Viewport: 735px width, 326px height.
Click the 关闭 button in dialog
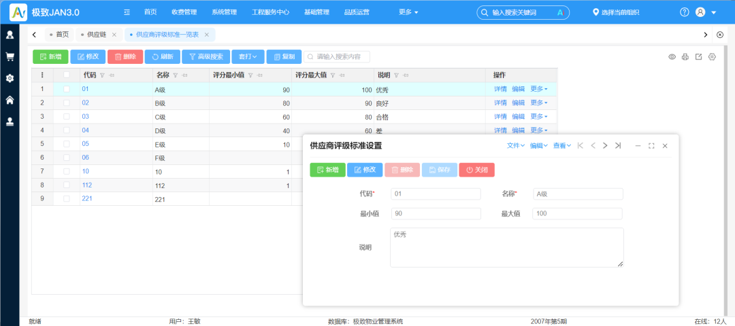tap(476, 170)
